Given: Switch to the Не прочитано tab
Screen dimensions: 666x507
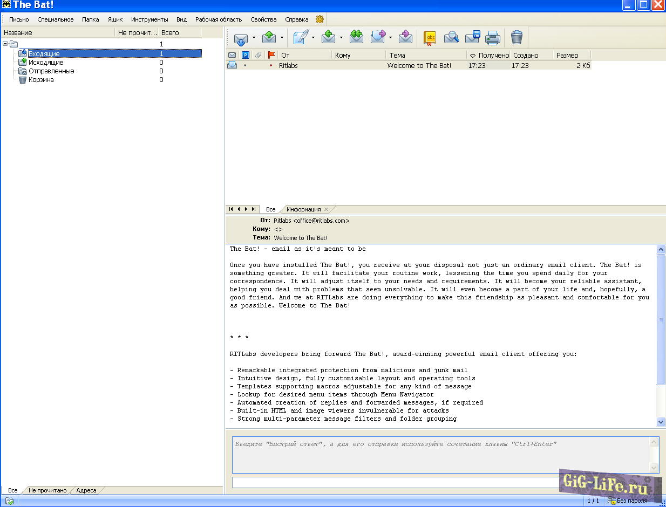Looking at the screenshot, I should click(x=47, y=490).
